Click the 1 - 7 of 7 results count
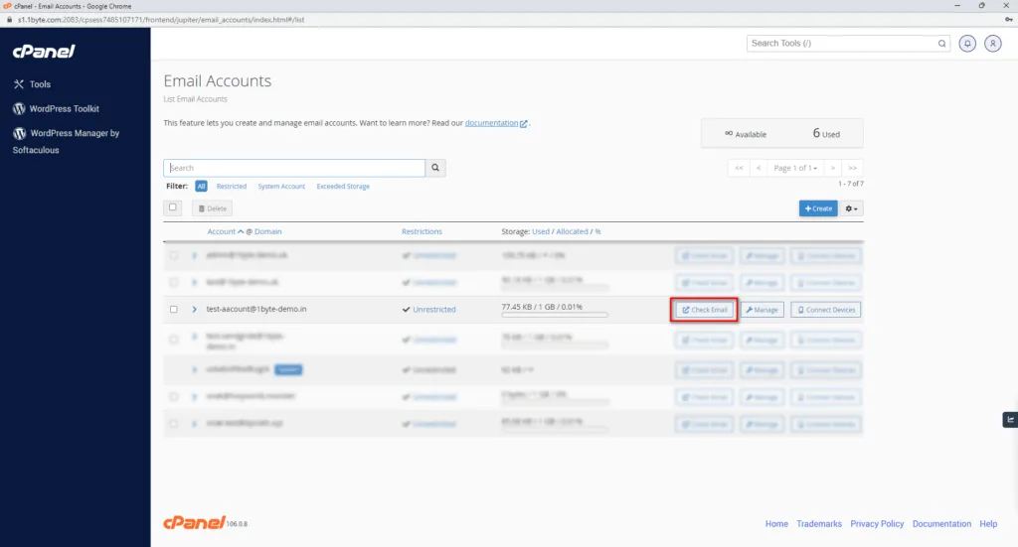The height and width of the screenshot is (547, 1018). tap(851, 184)
